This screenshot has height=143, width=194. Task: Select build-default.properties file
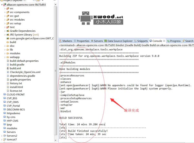pos(24,61)
